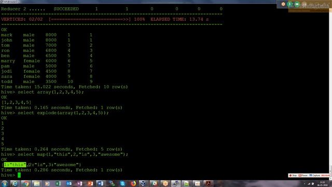Click 'Time taken: 15.022 seconds' line

(64, 87)
